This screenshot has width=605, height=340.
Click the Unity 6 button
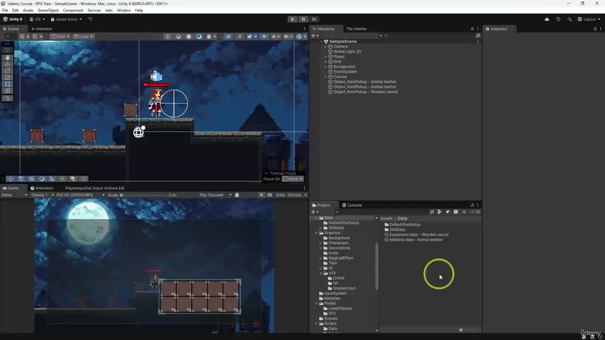(13, 19)
